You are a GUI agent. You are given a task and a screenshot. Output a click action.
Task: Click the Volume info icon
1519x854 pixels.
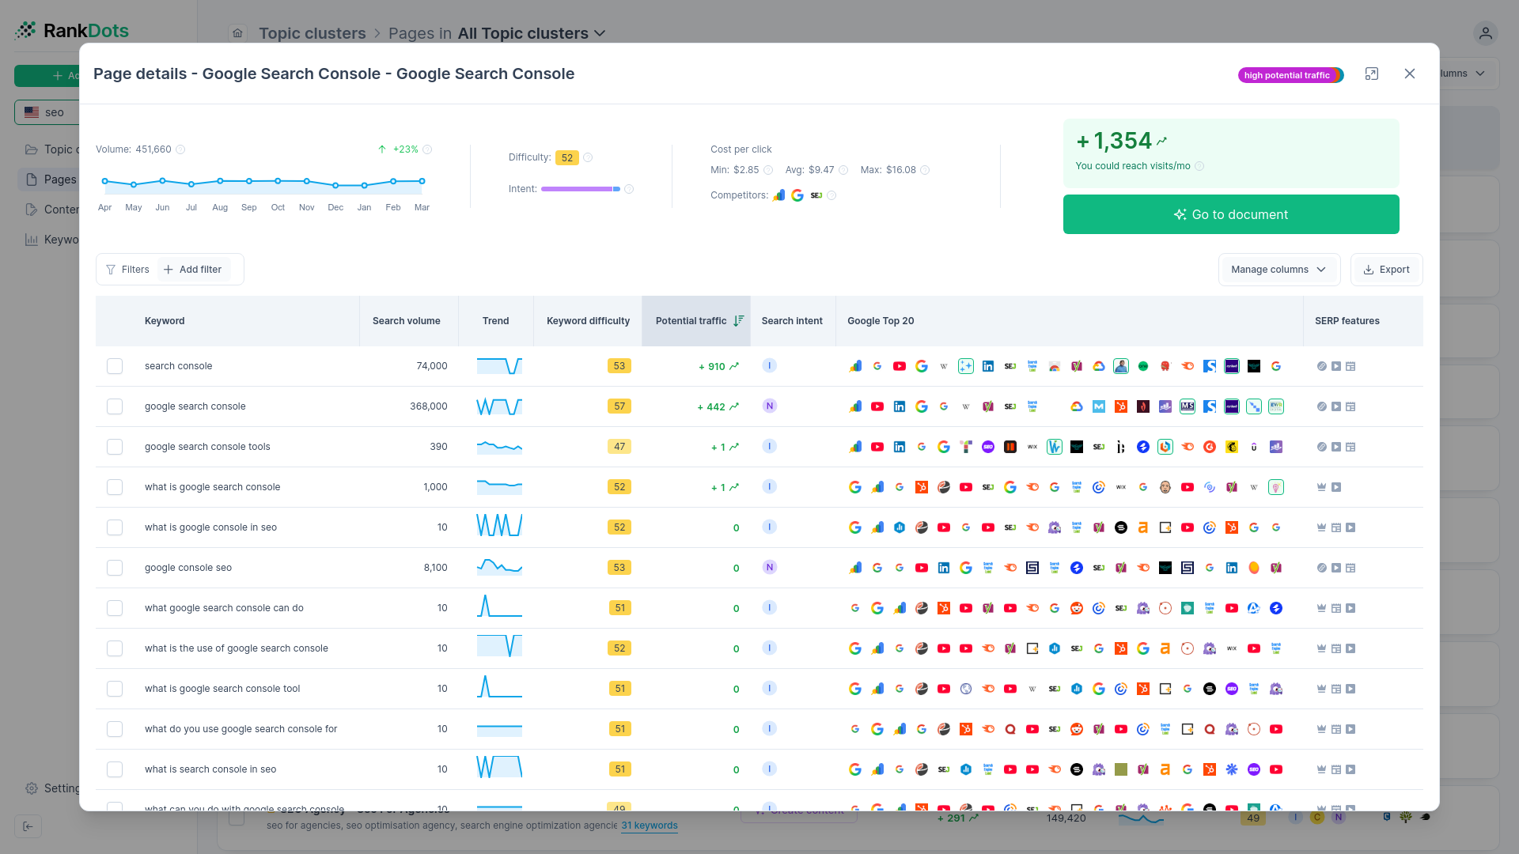tap(180, 149)
